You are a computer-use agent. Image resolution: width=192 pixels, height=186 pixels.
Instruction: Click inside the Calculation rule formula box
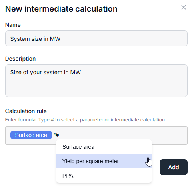point(96,135)
